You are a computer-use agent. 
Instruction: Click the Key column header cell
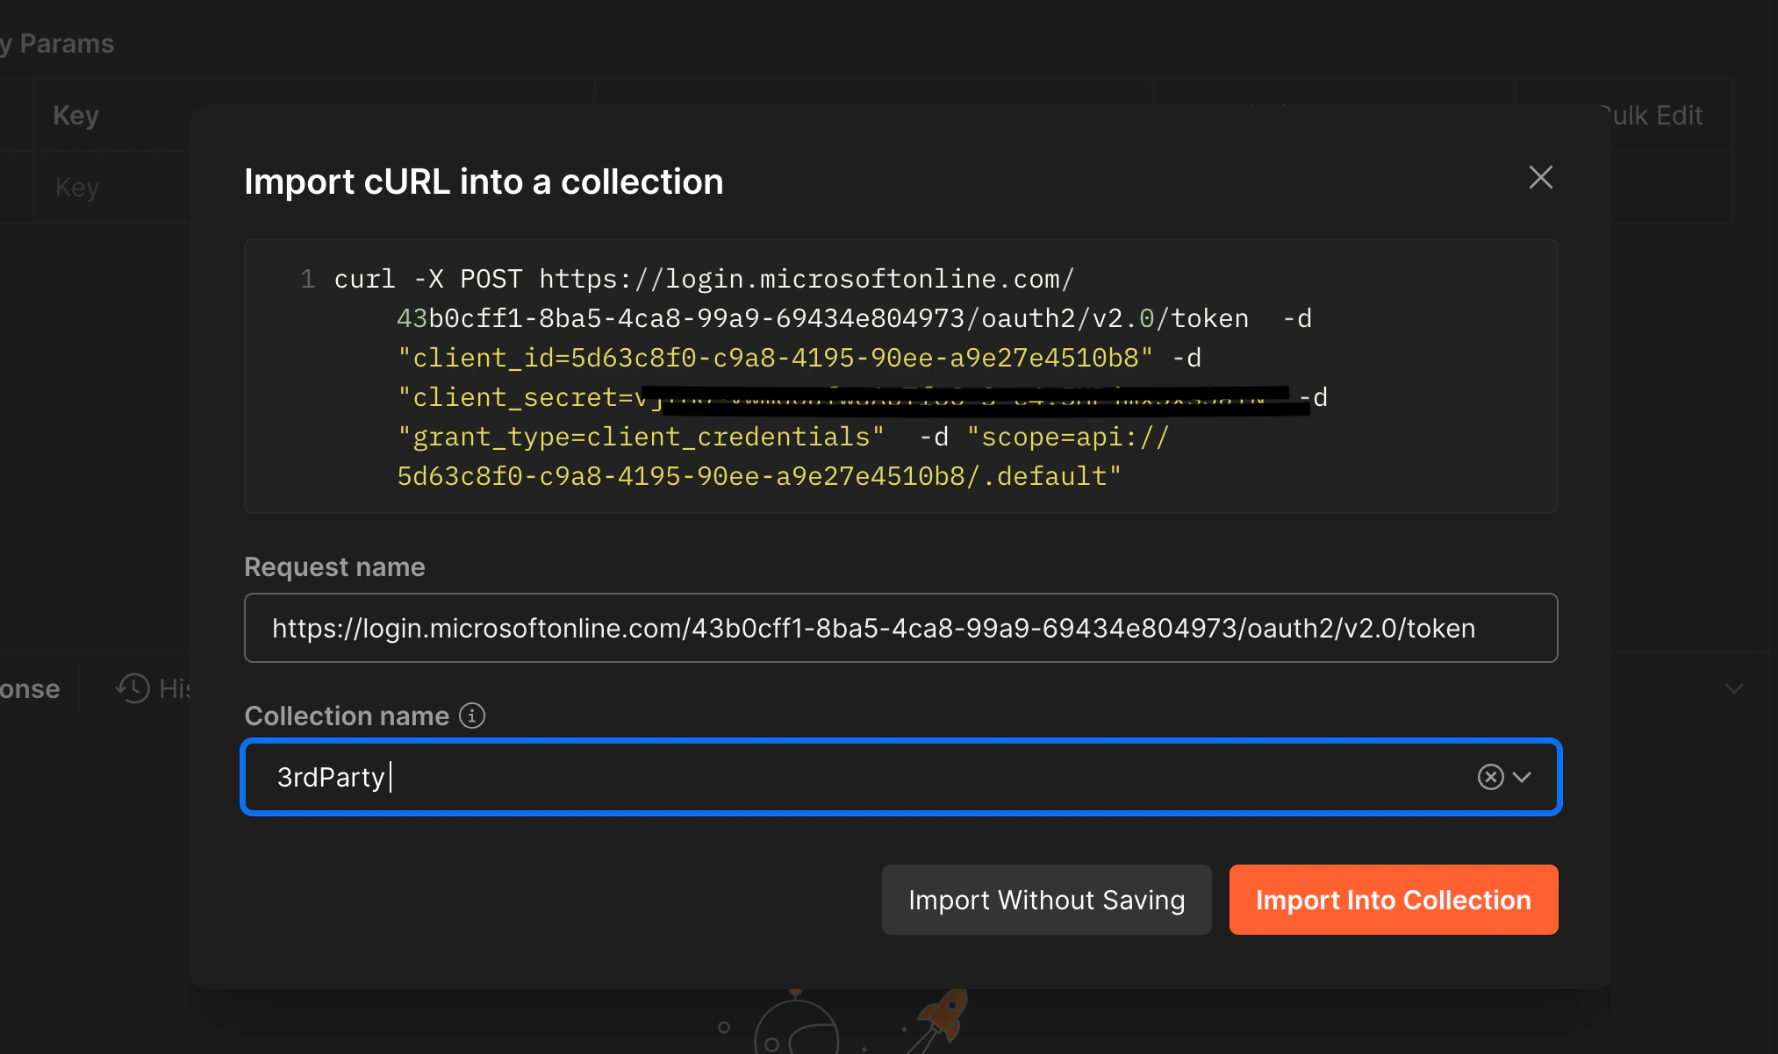(x=75, y=115)
